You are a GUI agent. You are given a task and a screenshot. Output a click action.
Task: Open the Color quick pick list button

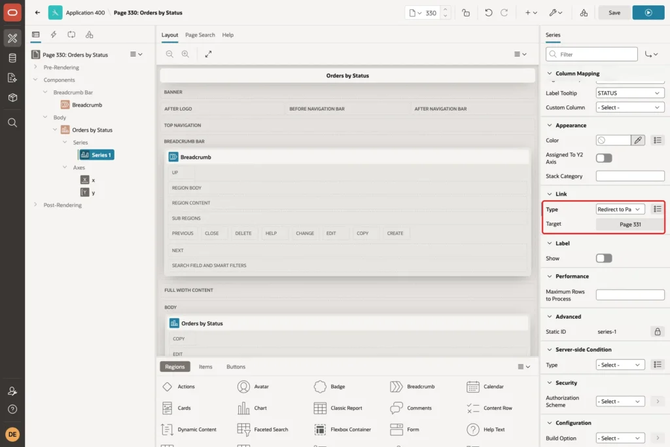(x=657, y=140)
